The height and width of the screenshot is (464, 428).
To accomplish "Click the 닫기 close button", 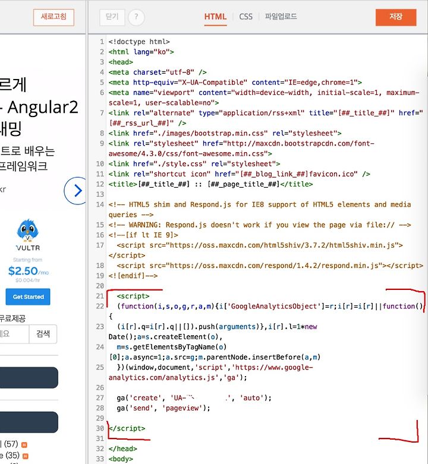I will (x=112, y=17).
